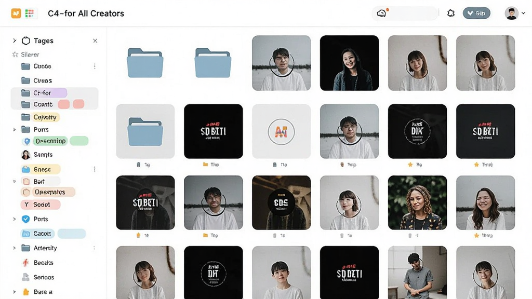Select the Creas folder
The image size is (532, 299).
point(37,80)
